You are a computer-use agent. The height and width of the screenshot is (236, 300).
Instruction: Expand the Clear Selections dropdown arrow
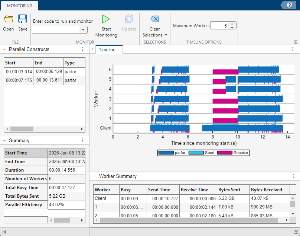pos(166,35)
